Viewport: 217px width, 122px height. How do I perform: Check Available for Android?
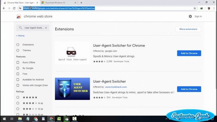(x=18, y=80)
